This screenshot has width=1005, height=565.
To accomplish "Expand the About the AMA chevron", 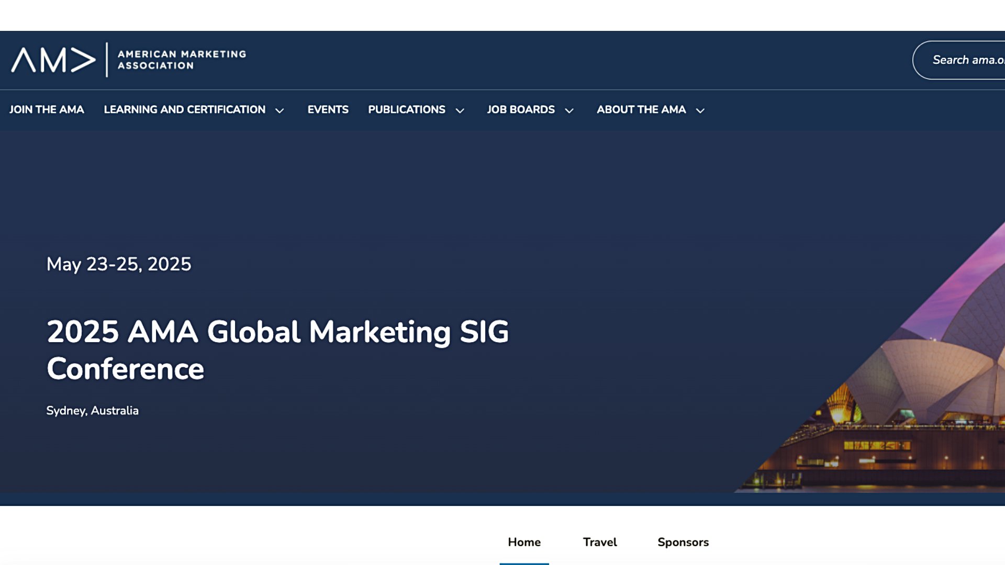I will (700, 110).
